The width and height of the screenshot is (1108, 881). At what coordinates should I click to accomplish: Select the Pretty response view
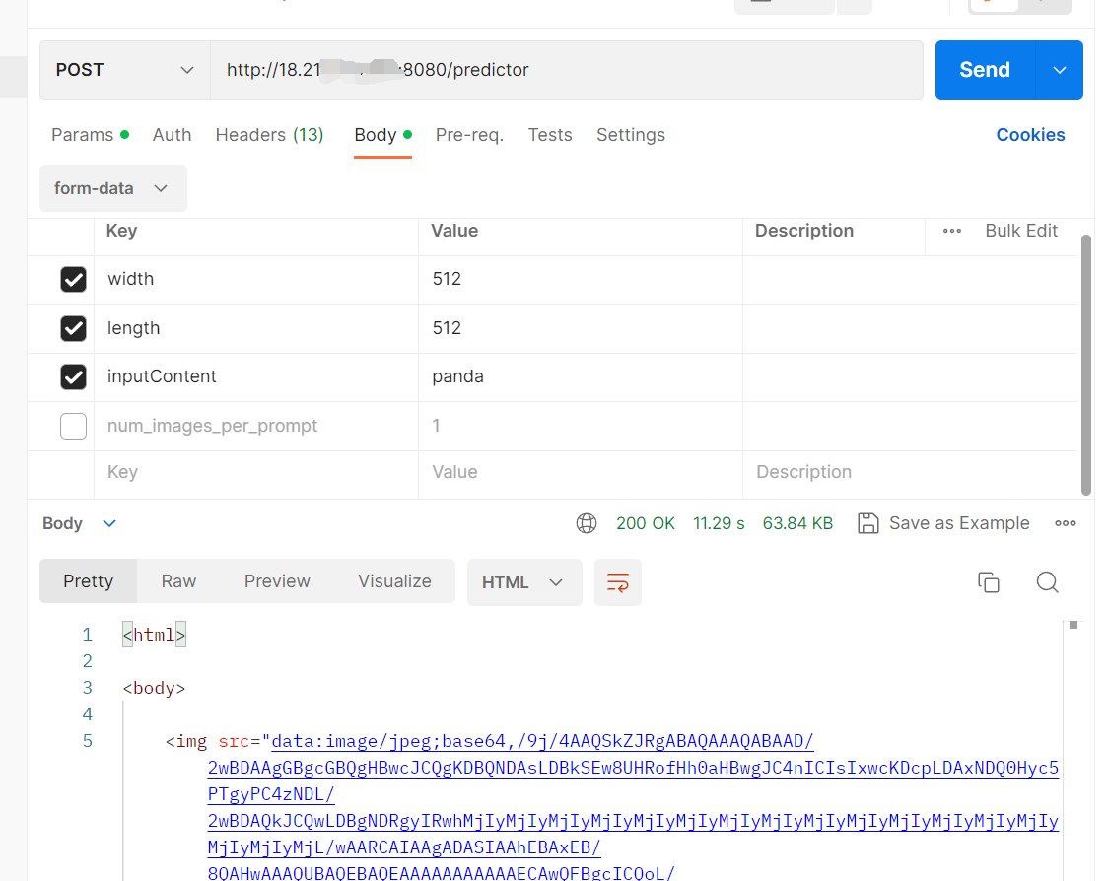[x=89, y=581]
